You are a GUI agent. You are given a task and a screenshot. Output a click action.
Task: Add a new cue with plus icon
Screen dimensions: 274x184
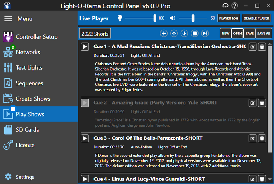click(164, 33)
